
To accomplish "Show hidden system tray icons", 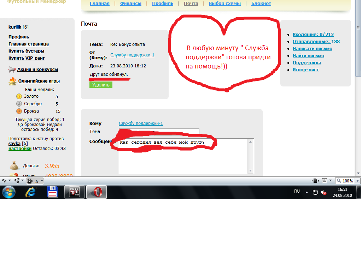I will coord(306,193).
